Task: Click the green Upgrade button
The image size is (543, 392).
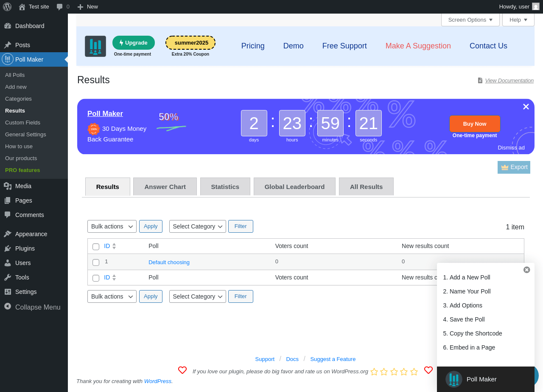Action: point(134,42)
